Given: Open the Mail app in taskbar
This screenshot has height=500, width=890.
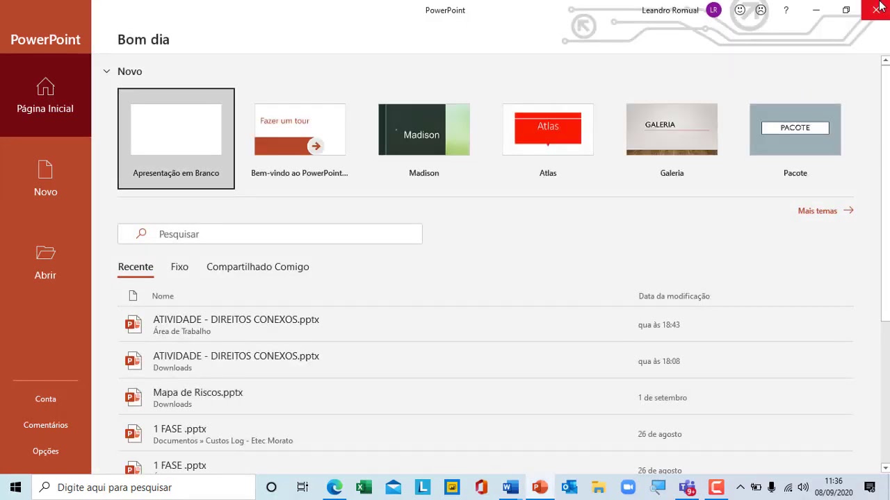Looking at the screenshot, I should click(393, 487).
